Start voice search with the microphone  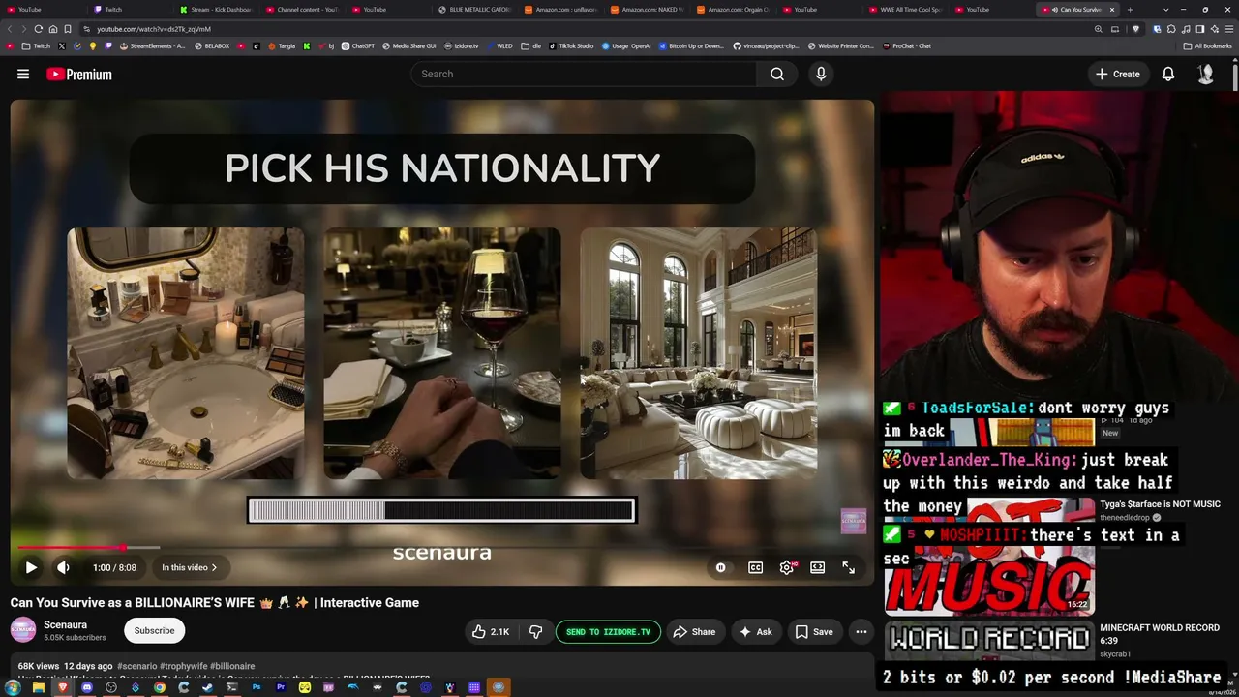click(821, 75)
